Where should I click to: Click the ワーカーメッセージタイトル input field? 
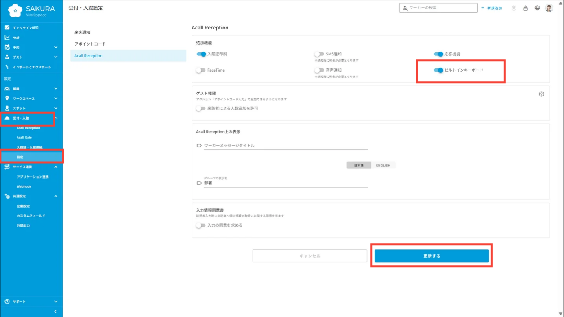tap(286, 146)
